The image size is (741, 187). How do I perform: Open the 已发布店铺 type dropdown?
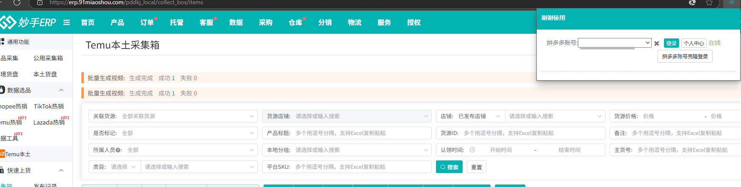(x=480, y=116)
